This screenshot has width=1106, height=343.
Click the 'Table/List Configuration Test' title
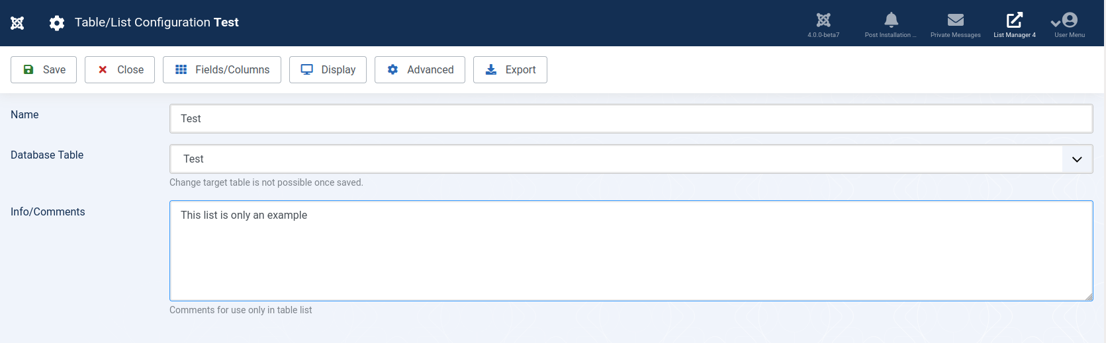coord(156,22)
